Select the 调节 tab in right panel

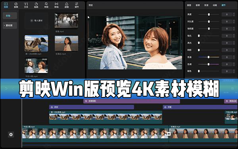click(223, 5)
